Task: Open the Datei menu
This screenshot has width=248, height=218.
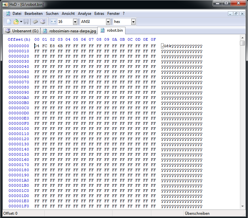Action: click(17, 14)
